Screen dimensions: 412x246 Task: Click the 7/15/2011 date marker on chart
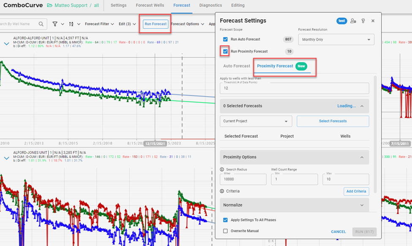(x=400, y=144)
